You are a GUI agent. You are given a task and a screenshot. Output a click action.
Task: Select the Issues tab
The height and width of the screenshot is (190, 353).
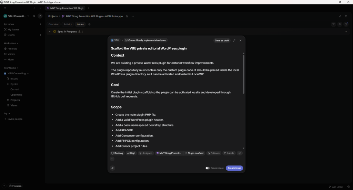click(80, 25)
